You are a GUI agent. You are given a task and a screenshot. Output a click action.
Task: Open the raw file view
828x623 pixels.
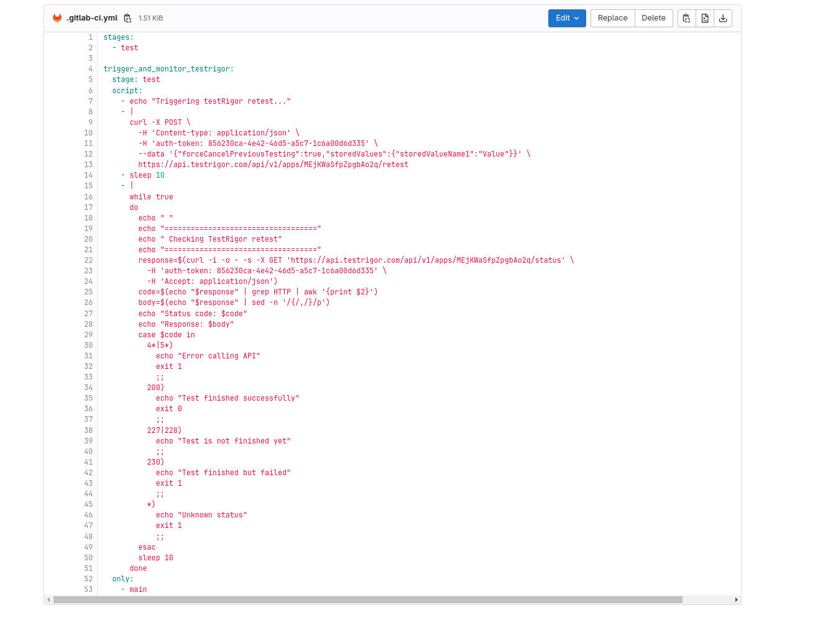pos(705,19)
